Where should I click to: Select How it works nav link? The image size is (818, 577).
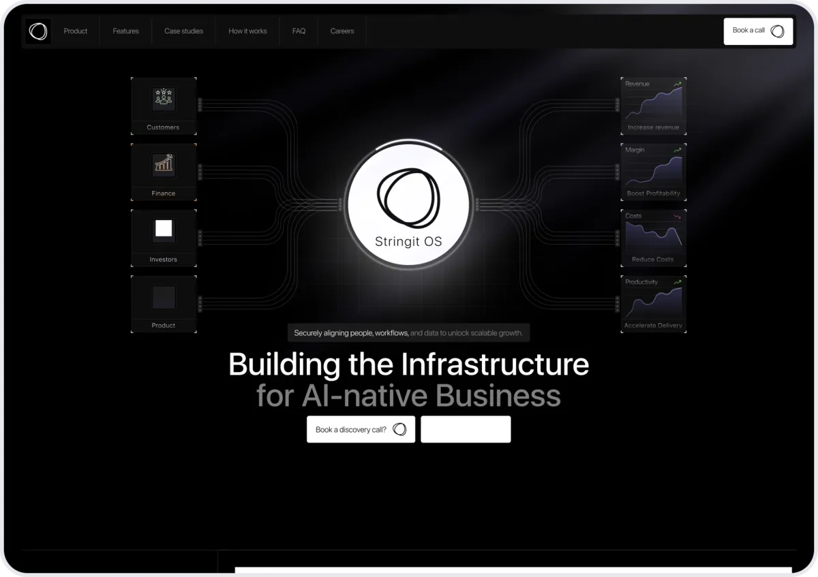(x=247, y=31)
